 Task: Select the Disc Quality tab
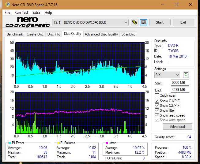click(x=73, y=34)
